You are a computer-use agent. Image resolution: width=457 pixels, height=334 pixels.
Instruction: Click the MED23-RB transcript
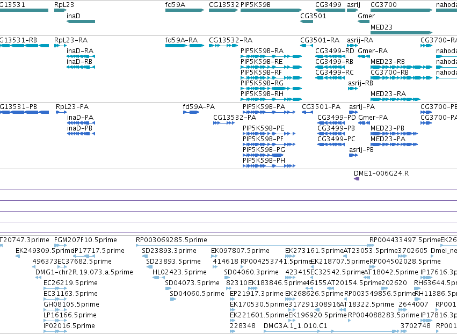[401, 67]
